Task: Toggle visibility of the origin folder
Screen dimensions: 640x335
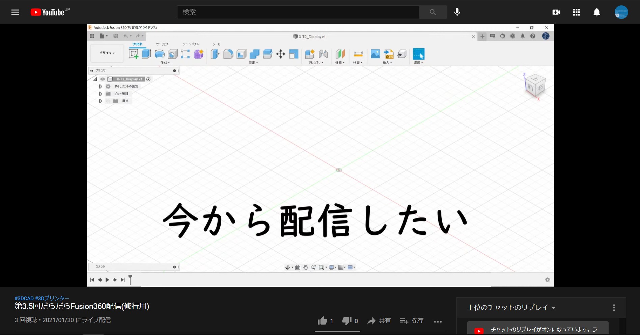Action: (x=108, y=101)
